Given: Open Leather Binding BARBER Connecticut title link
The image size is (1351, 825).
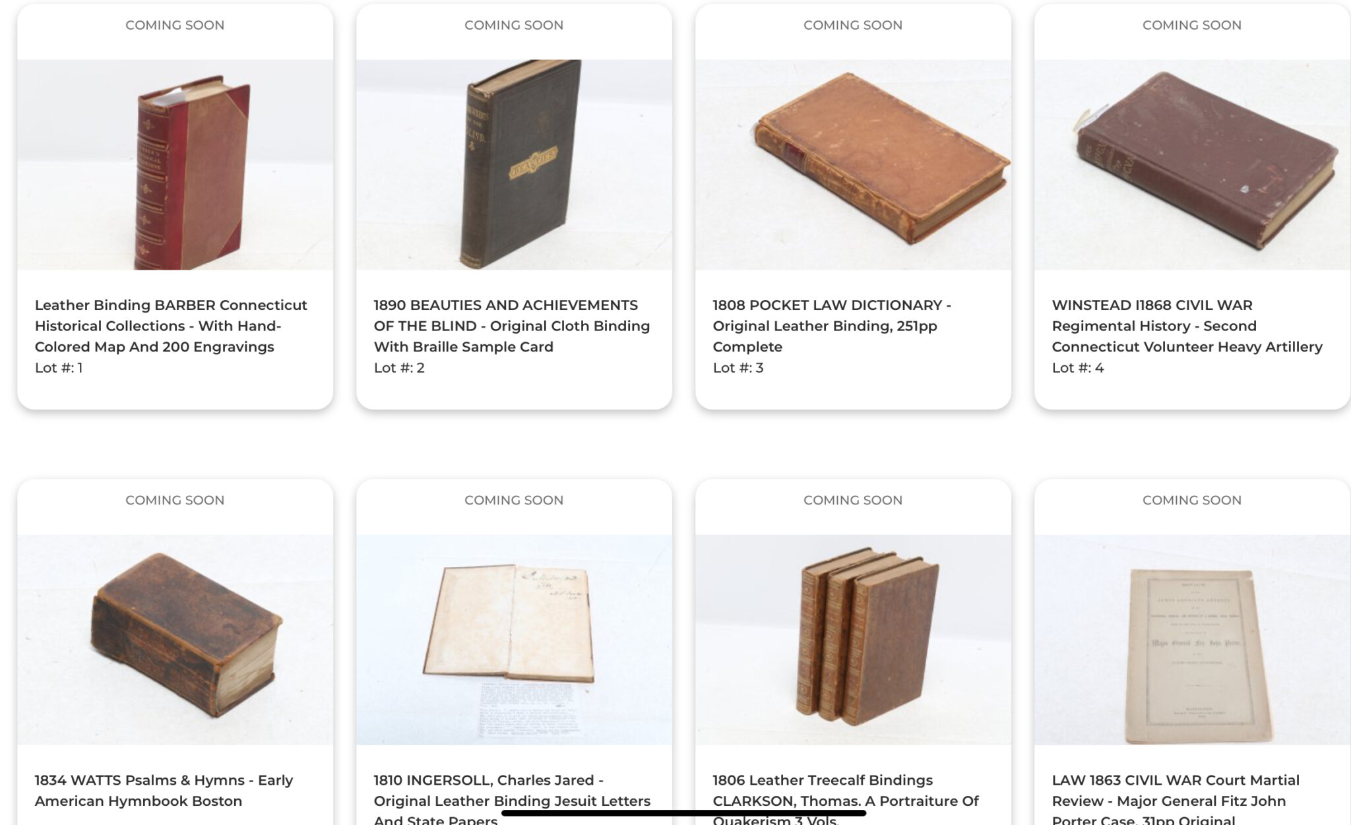Looking at the screenshot, I should pos(171,326).
